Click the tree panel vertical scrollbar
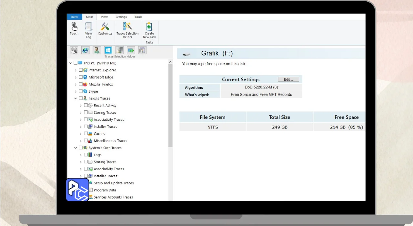Image resolution: width=413 pixels, height=226 pixels. (170, 103)
